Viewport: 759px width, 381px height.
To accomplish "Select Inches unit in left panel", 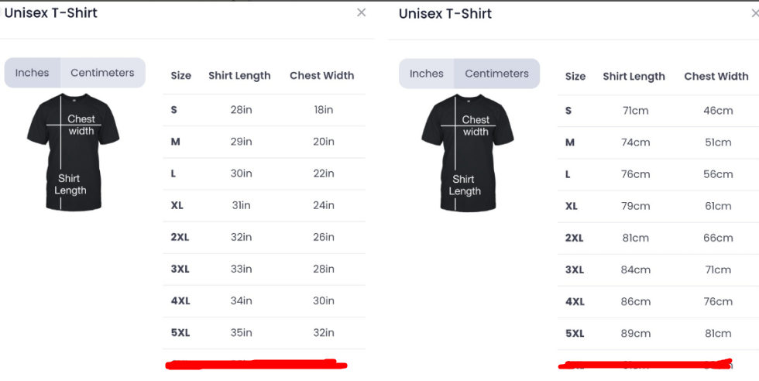I will (x=33, y=73).
